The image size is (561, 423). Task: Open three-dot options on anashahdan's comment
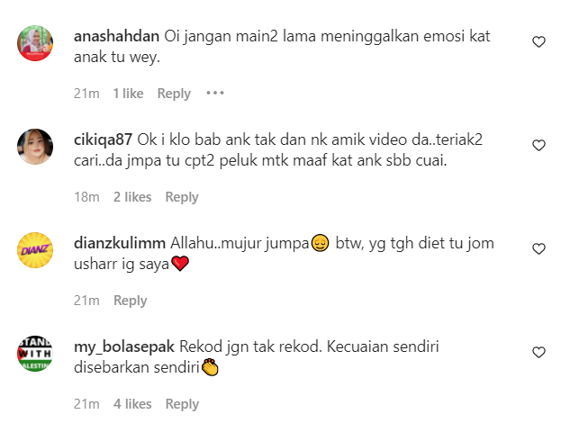pyautogui.click(x=215, y=94)
